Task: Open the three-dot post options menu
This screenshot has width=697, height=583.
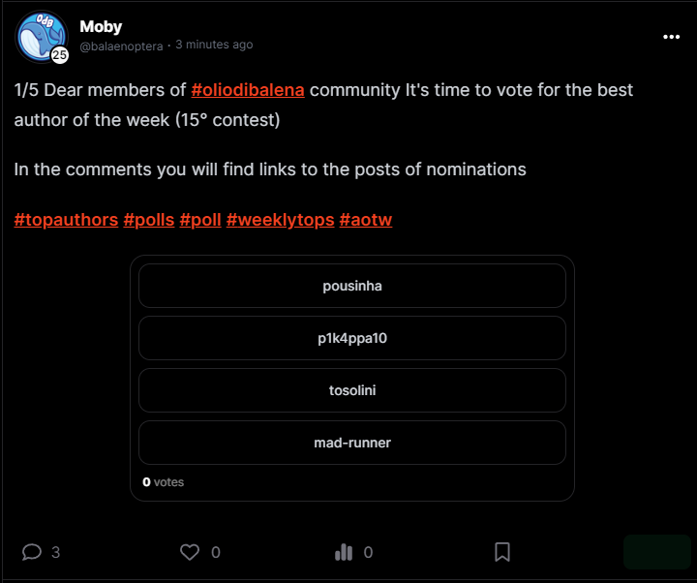Action: [671, 37]
